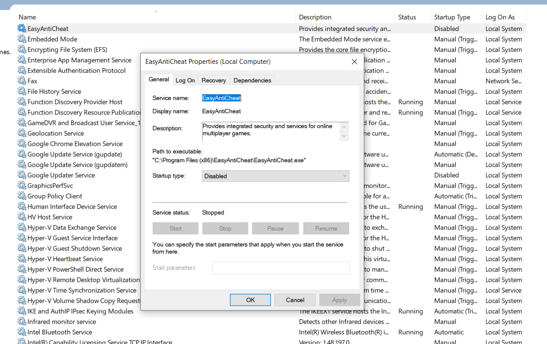Sort by the Startup Type column header
Image resolution: width=547 pixels, height=344 pixels.
(452, 17)
